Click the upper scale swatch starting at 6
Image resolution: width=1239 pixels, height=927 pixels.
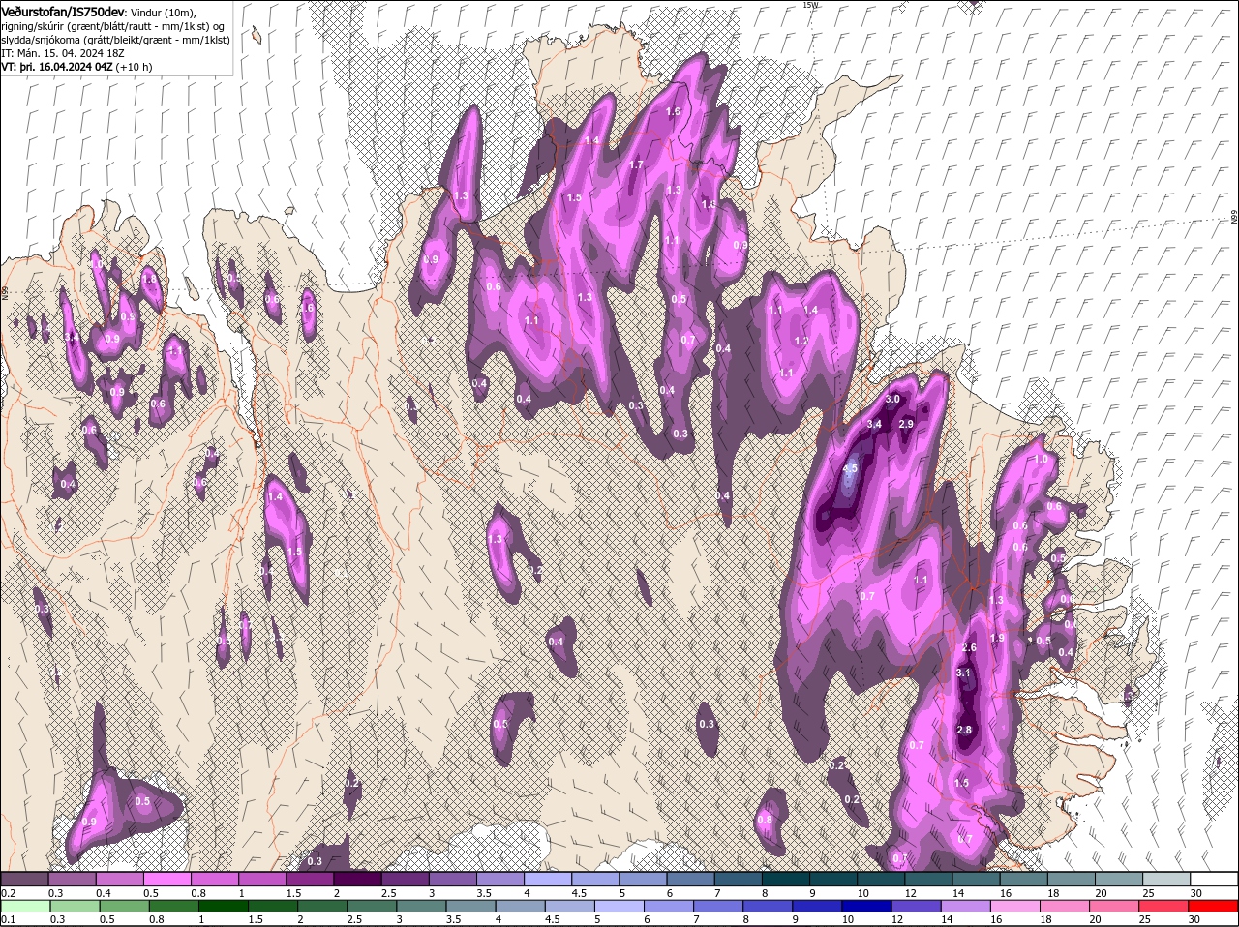pyautogui.click(x=692, y=879)
